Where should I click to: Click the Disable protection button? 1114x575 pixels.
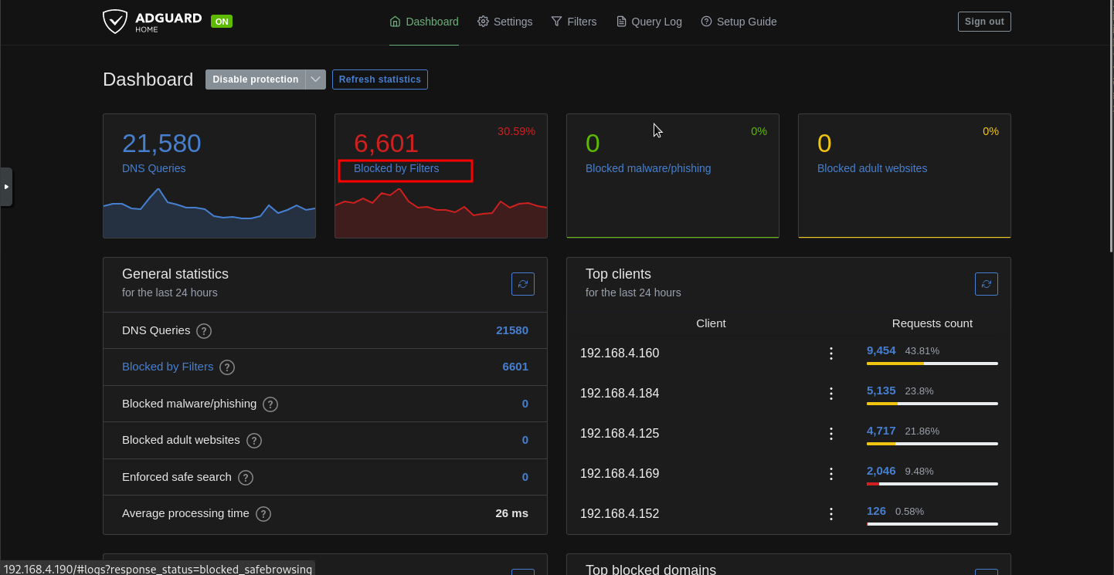(x=256, y=79)
